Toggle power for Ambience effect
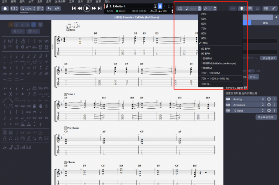 (269, 105)
